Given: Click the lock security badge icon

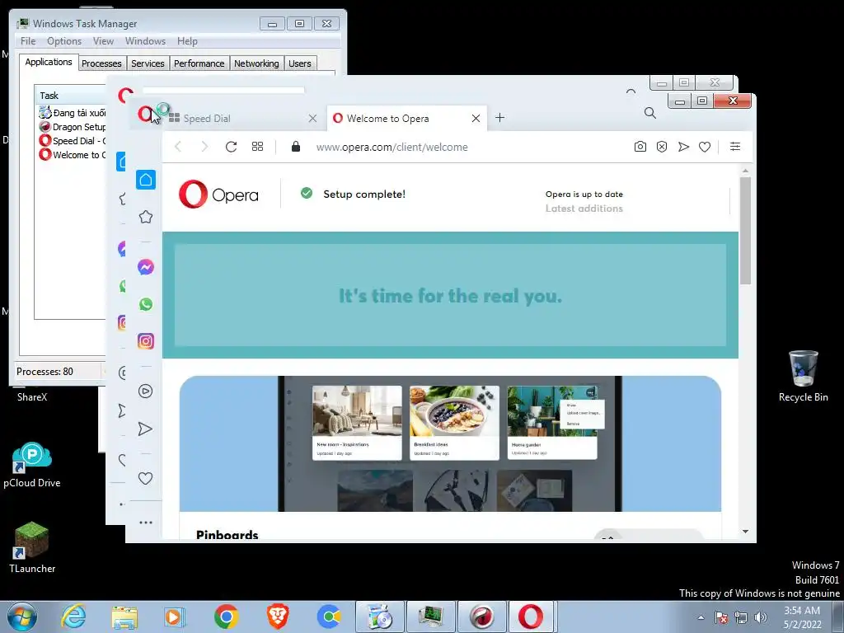Looking at the screenshot, I should [296, 147].
